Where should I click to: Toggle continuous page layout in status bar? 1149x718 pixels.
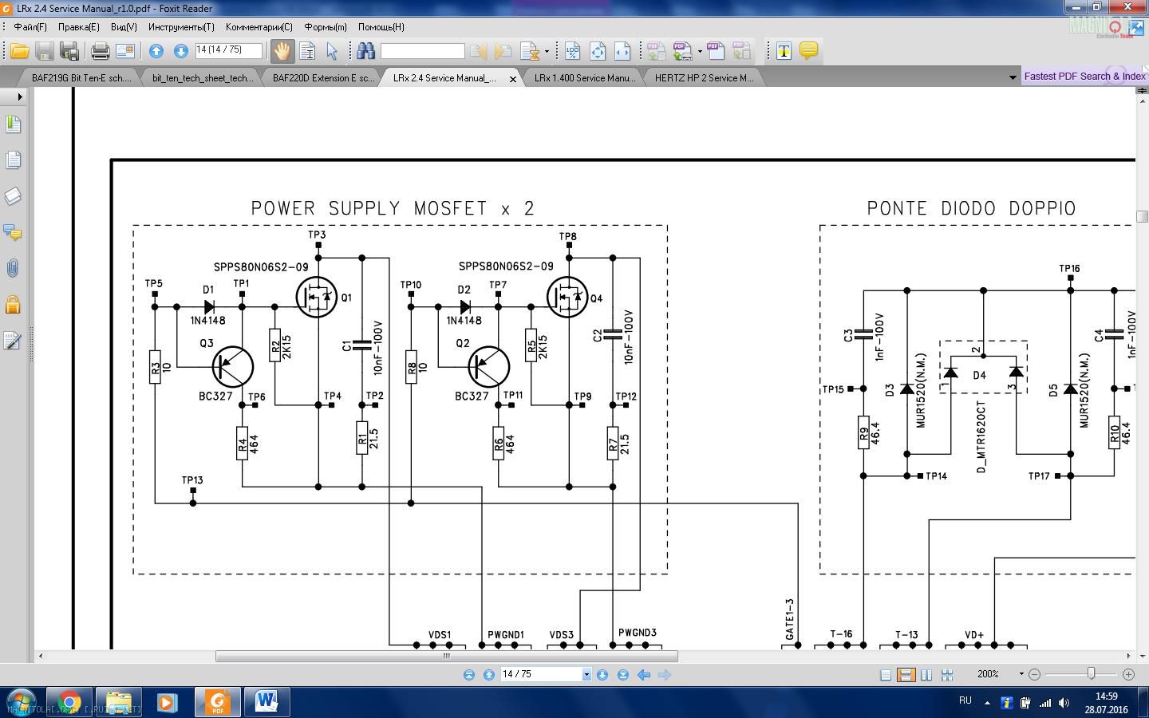click(x=906, y=675)
